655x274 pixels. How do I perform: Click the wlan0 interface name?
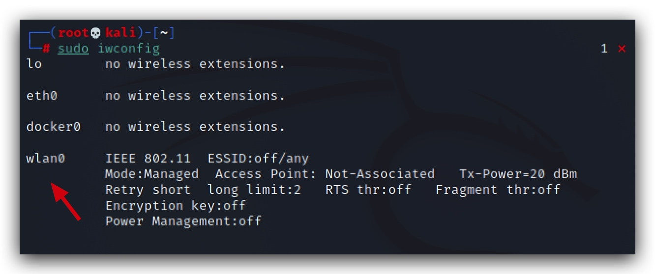click(46, 159)
